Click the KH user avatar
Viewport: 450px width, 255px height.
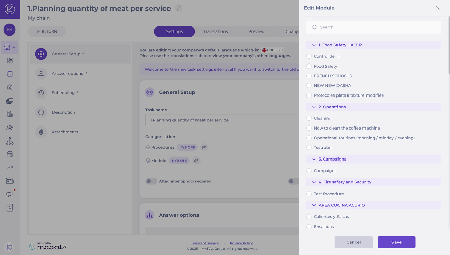[10, 30]
